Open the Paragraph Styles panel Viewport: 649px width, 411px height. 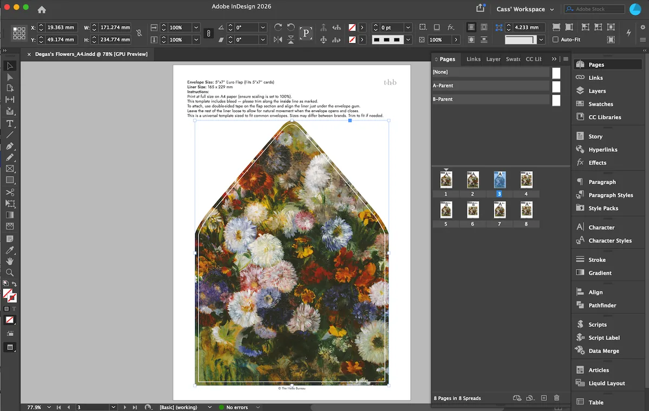coord(610,195)
